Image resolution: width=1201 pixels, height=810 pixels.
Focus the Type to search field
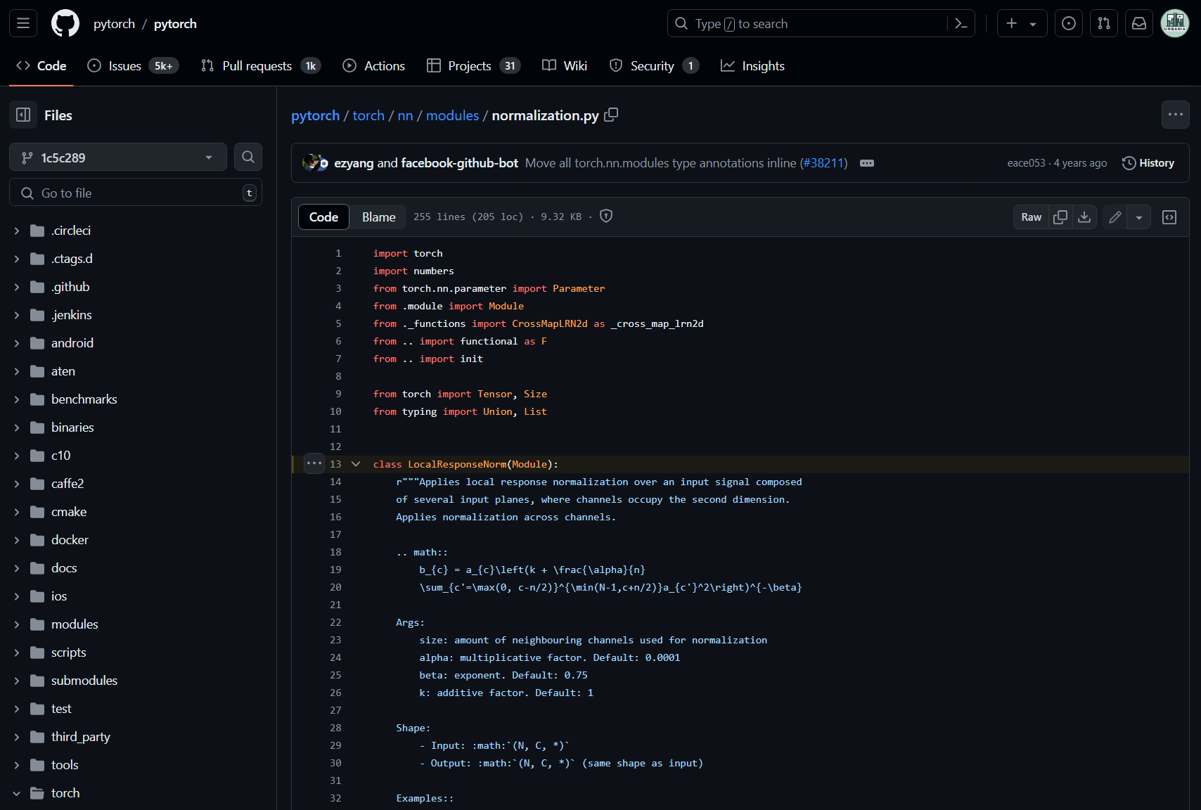[807, 23]
